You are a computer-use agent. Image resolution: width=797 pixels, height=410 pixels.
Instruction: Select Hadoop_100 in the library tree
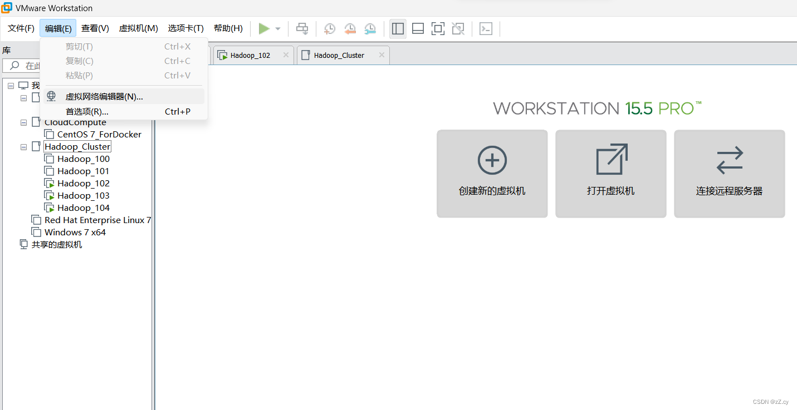84,159
